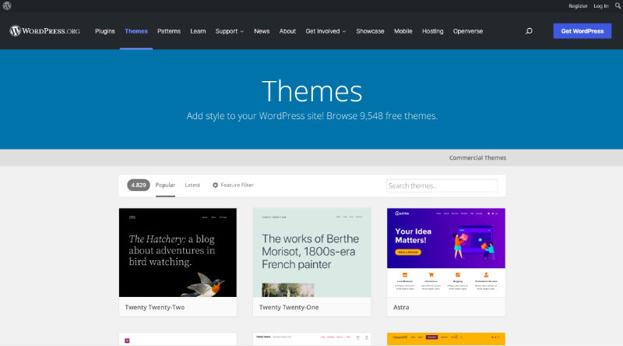Open the Plugins menu item
Viewport: 623px width, 346px height.
[x=105, y=31]
